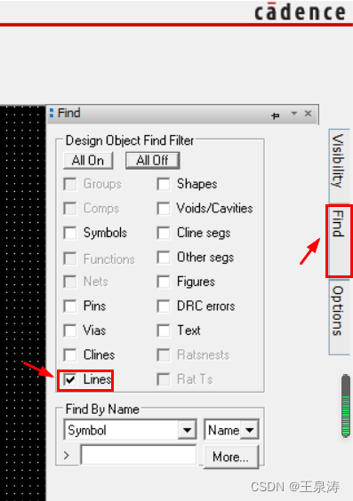Open the Name dropdown in Find By Name
This screenshot has height=501, width=353.
pos(231,430)
